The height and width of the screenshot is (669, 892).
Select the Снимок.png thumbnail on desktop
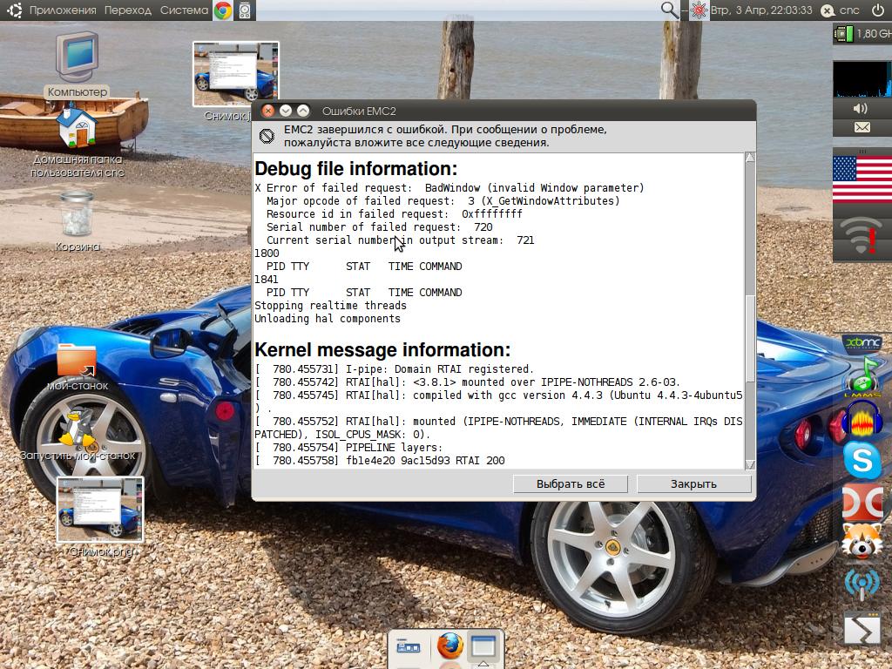click(100, 517)
